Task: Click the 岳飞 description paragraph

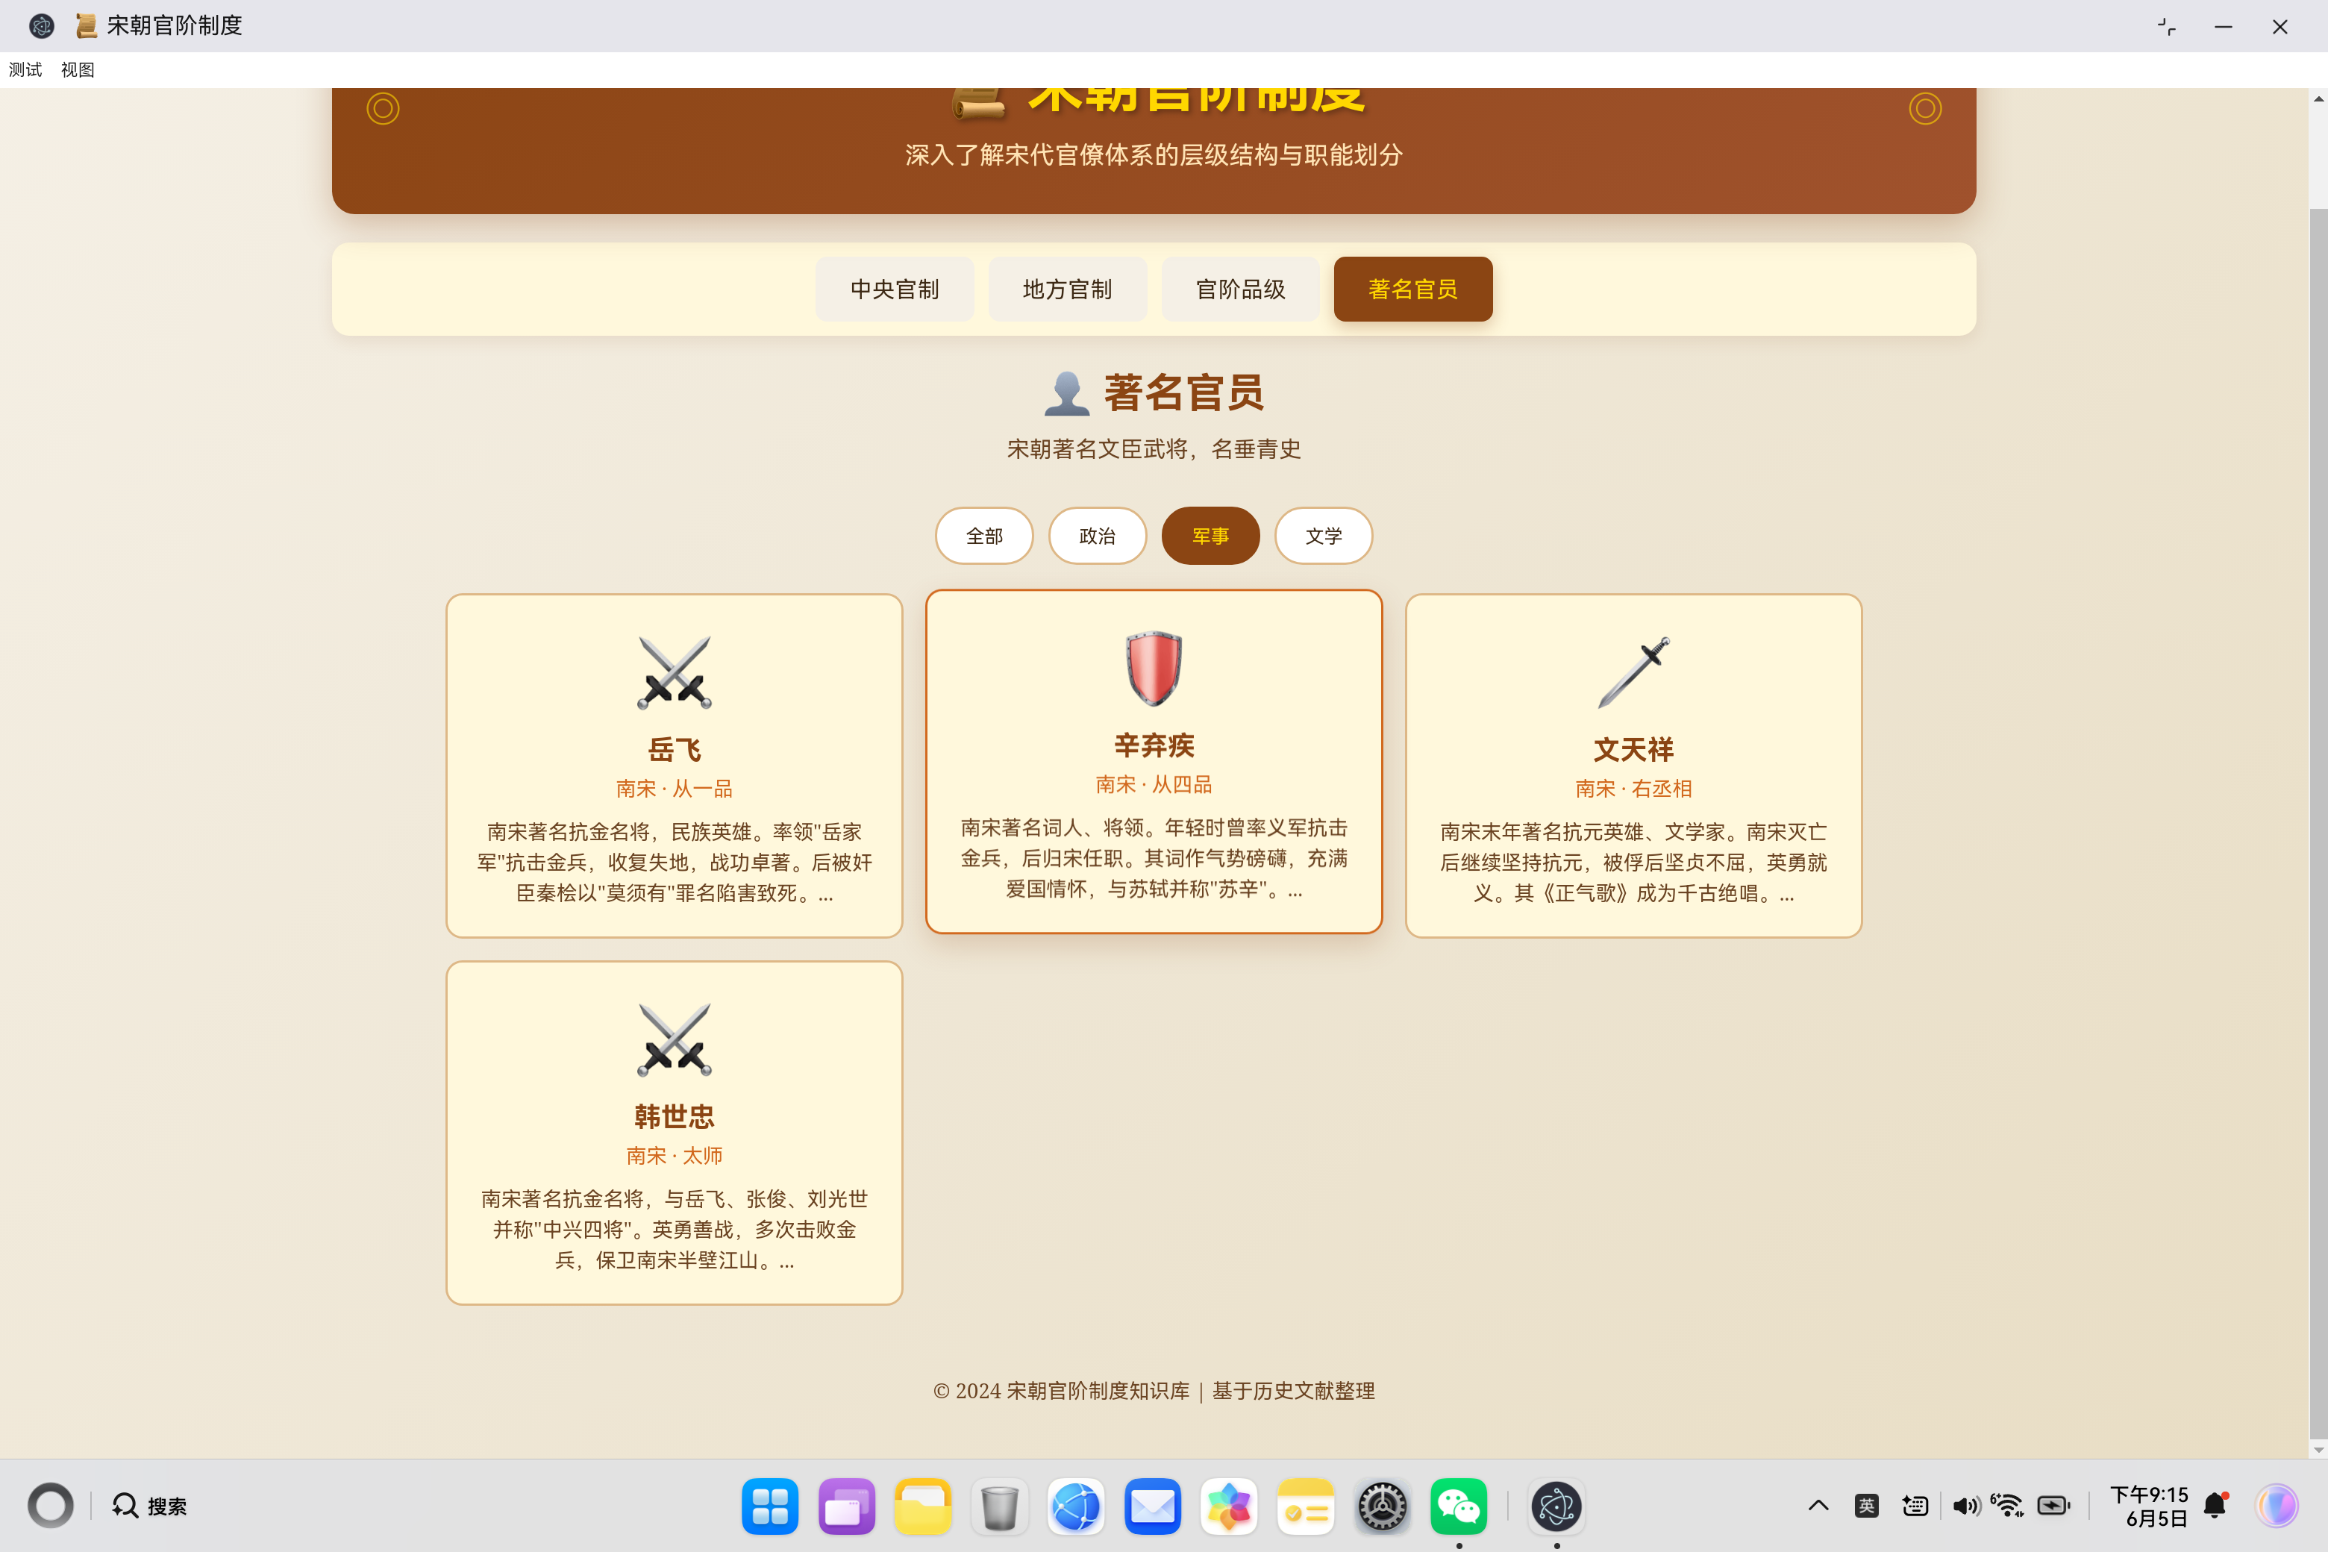Action: (x=674, y=862)
